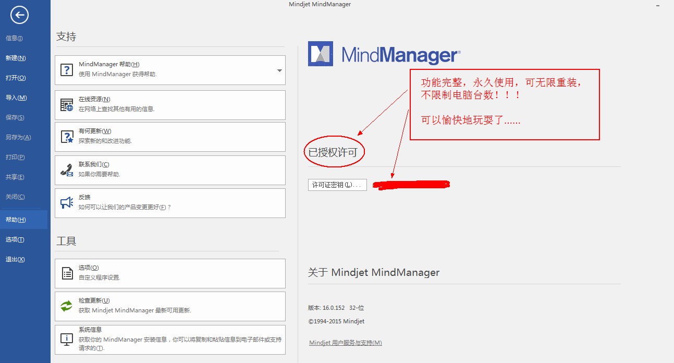Click the Contact Us phone icon

[x=67, y=170]
